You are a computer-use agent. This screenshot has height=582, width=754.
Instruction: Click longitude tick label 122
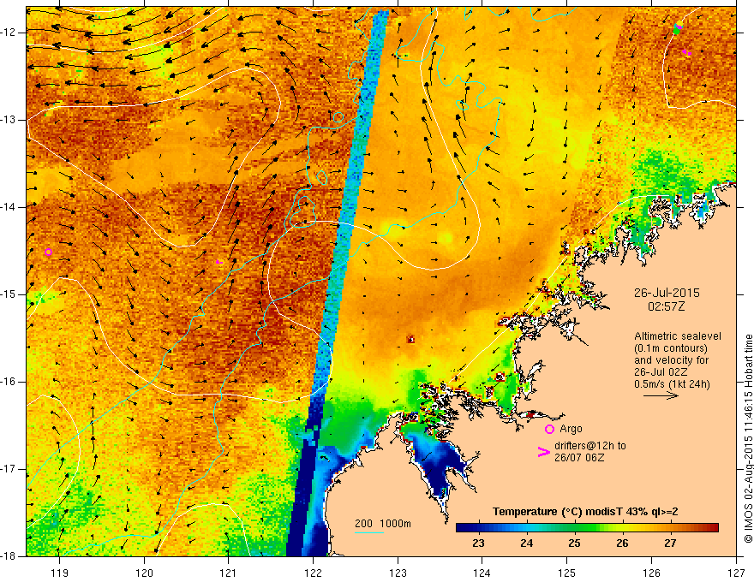(313, 573)
